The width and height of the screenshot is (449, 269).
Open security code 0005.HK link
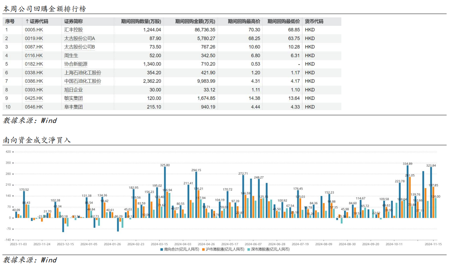34,30
